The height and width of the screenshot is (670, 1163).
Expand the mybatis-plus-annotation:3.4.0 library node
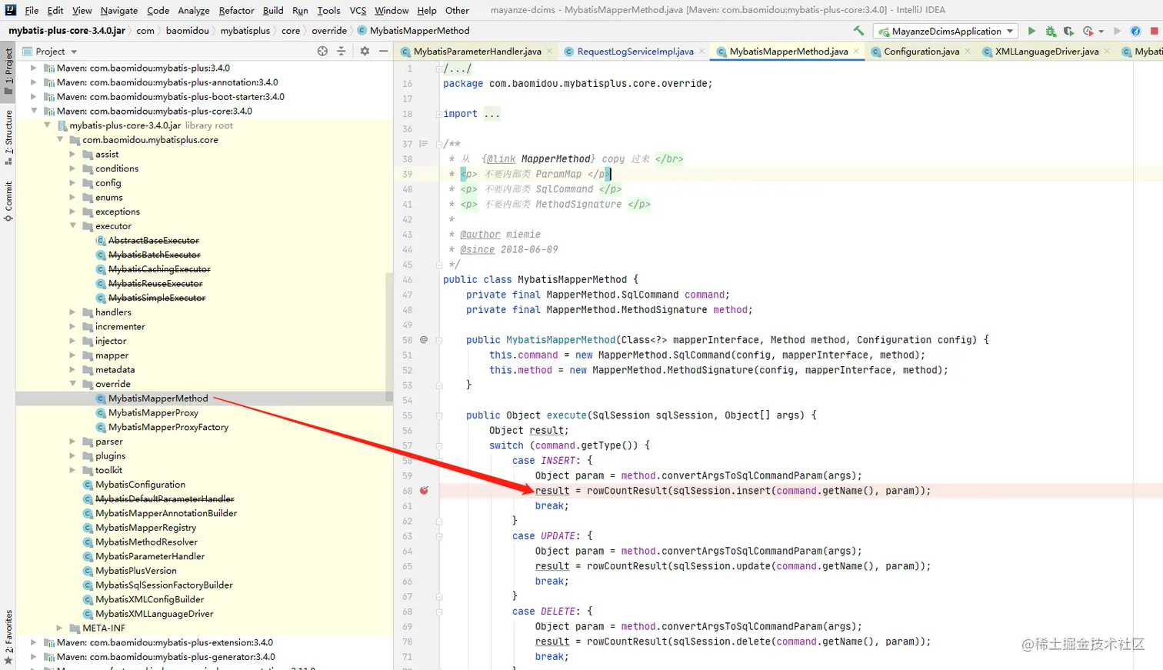[33, 82]
